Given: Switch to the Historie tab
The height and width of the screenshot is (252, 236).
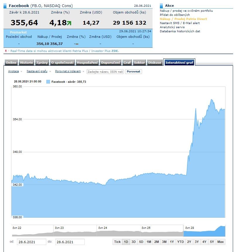Looking at the screenshot, I should click(26, 62).
